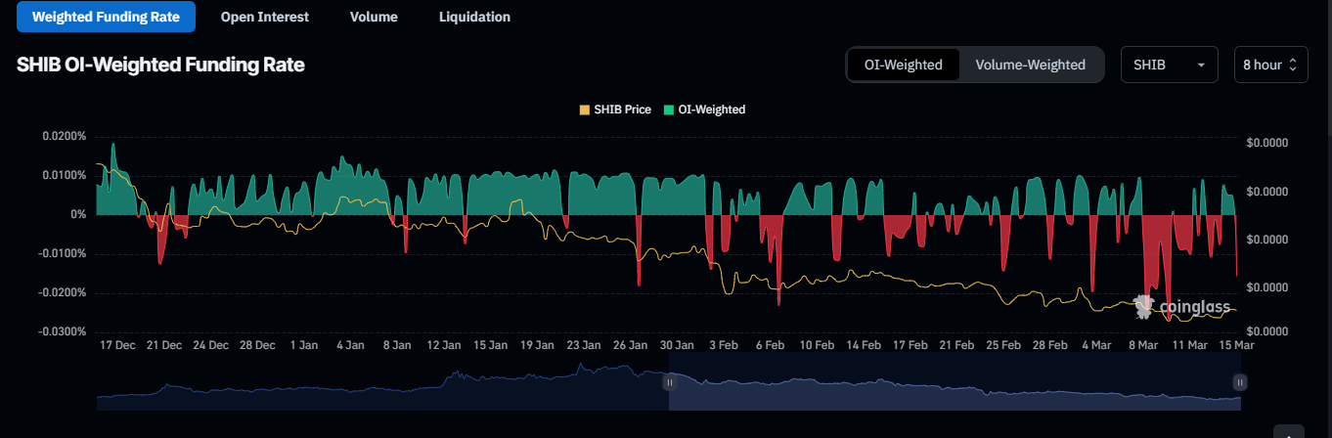Toggle the SHIB Price legend series
The width and height of the screenshot is (1332, 438).
pyautogui.click(x=615, y=109)
